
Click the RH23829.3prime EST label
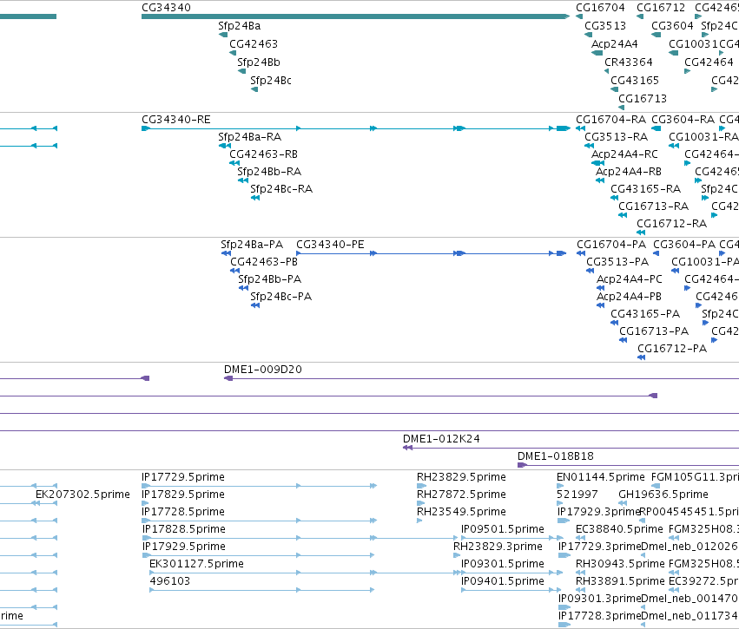pos(498,547)
